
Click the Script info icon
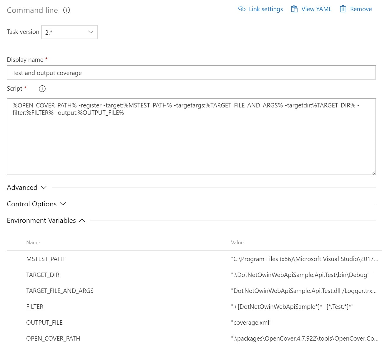[x=42, y=89]
